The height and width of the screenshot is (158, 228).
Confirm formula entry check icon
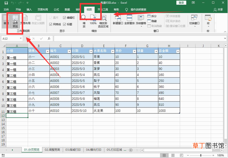41,39
